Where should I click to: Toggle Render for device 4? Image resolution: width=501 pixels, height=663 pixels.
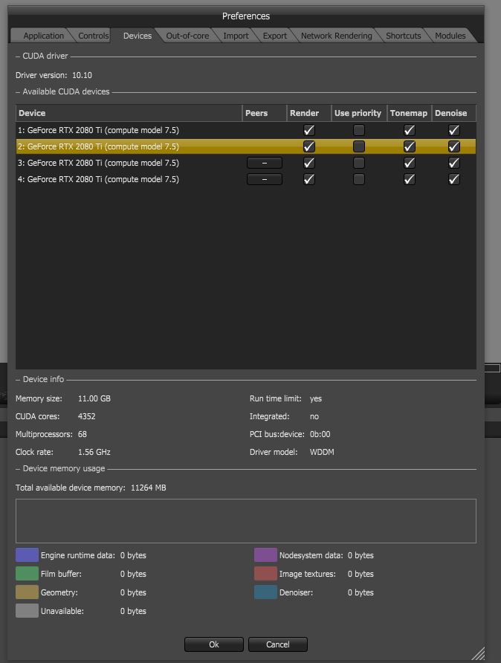click(309, 179)
